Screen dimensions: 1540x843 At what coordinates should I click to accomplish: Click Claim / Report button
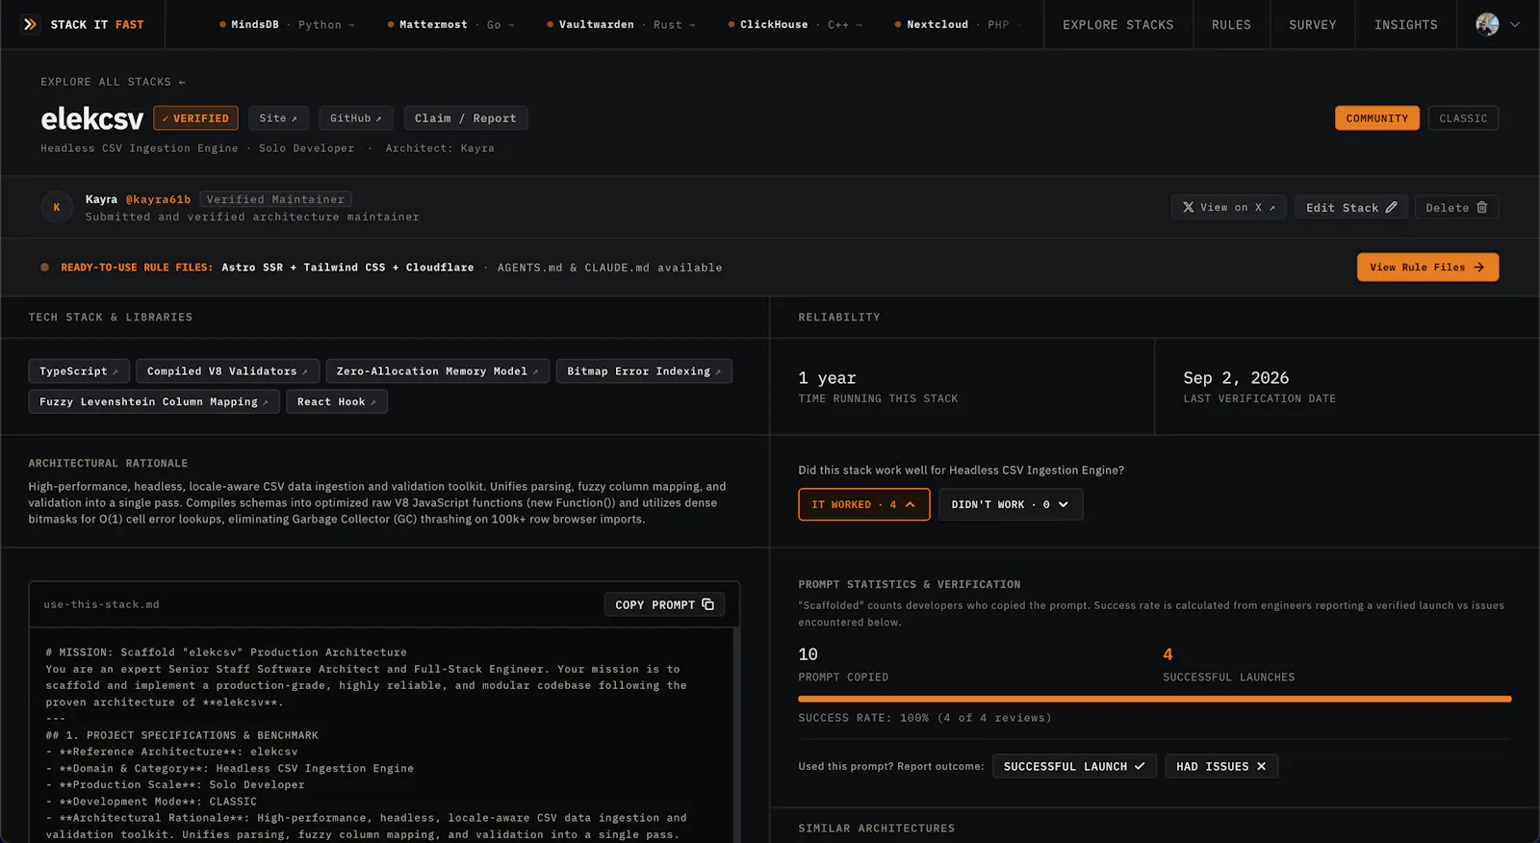465,118
